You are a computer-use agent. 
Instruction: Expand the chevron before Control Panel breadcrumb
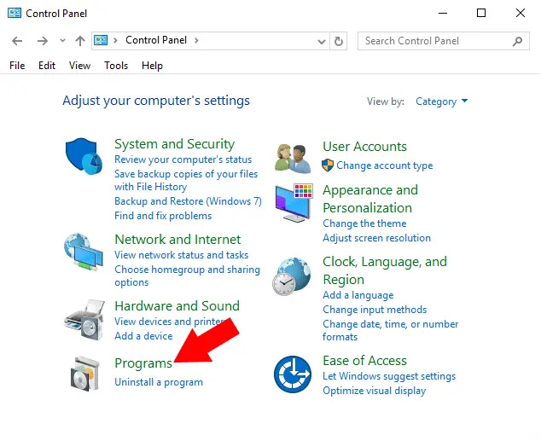pos(115,40)
